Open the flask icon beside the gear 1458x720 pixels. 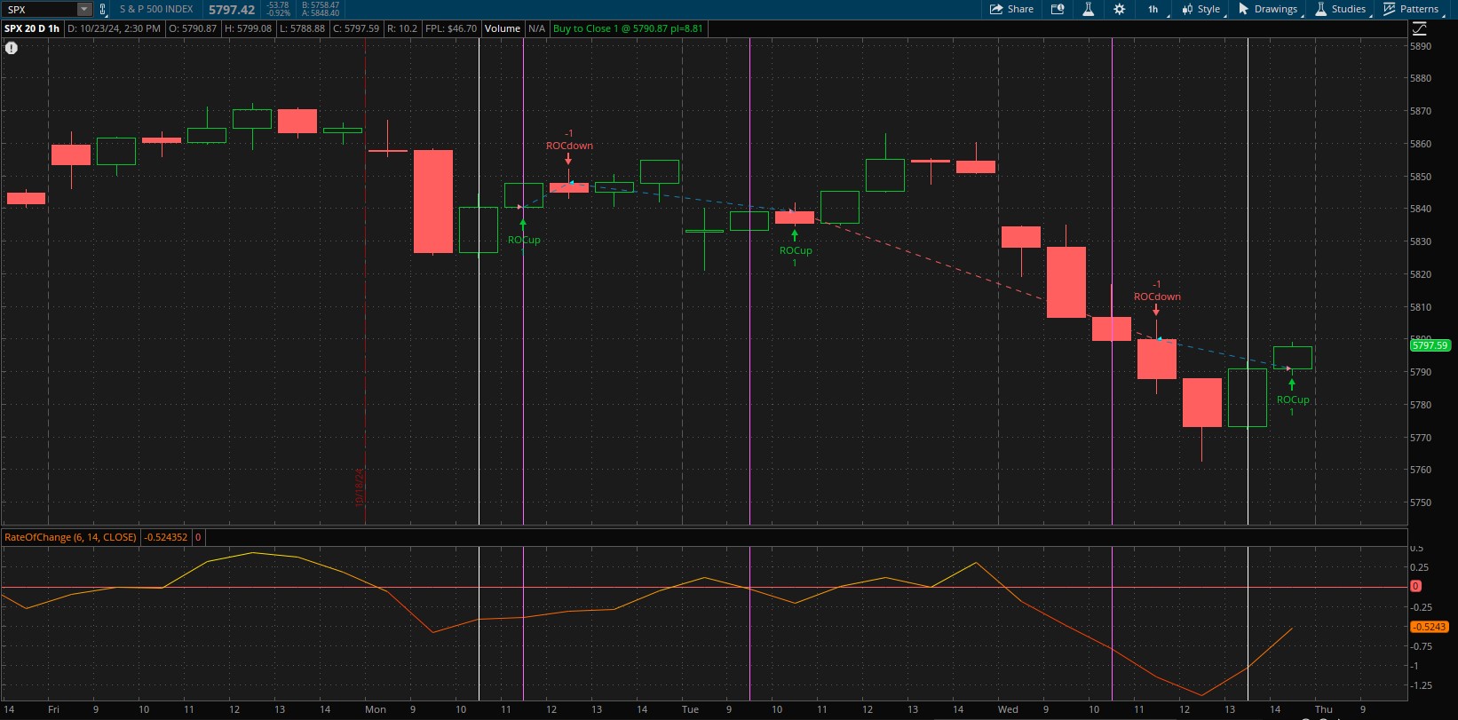1088,9
